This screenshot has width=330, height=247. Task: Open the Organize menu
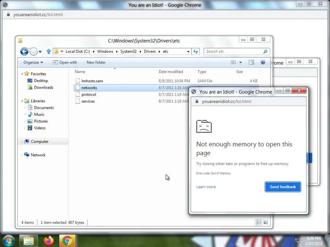click(x=33, y=62)
